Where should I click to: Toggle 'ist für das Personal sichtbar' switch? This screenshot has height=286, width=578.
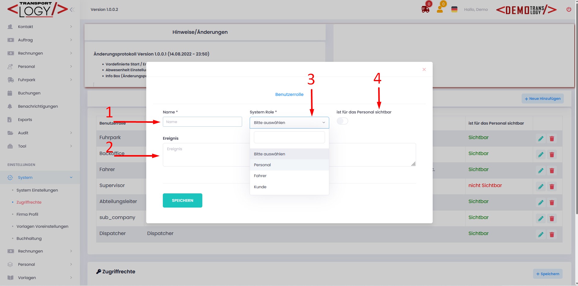tap(342, 121)
